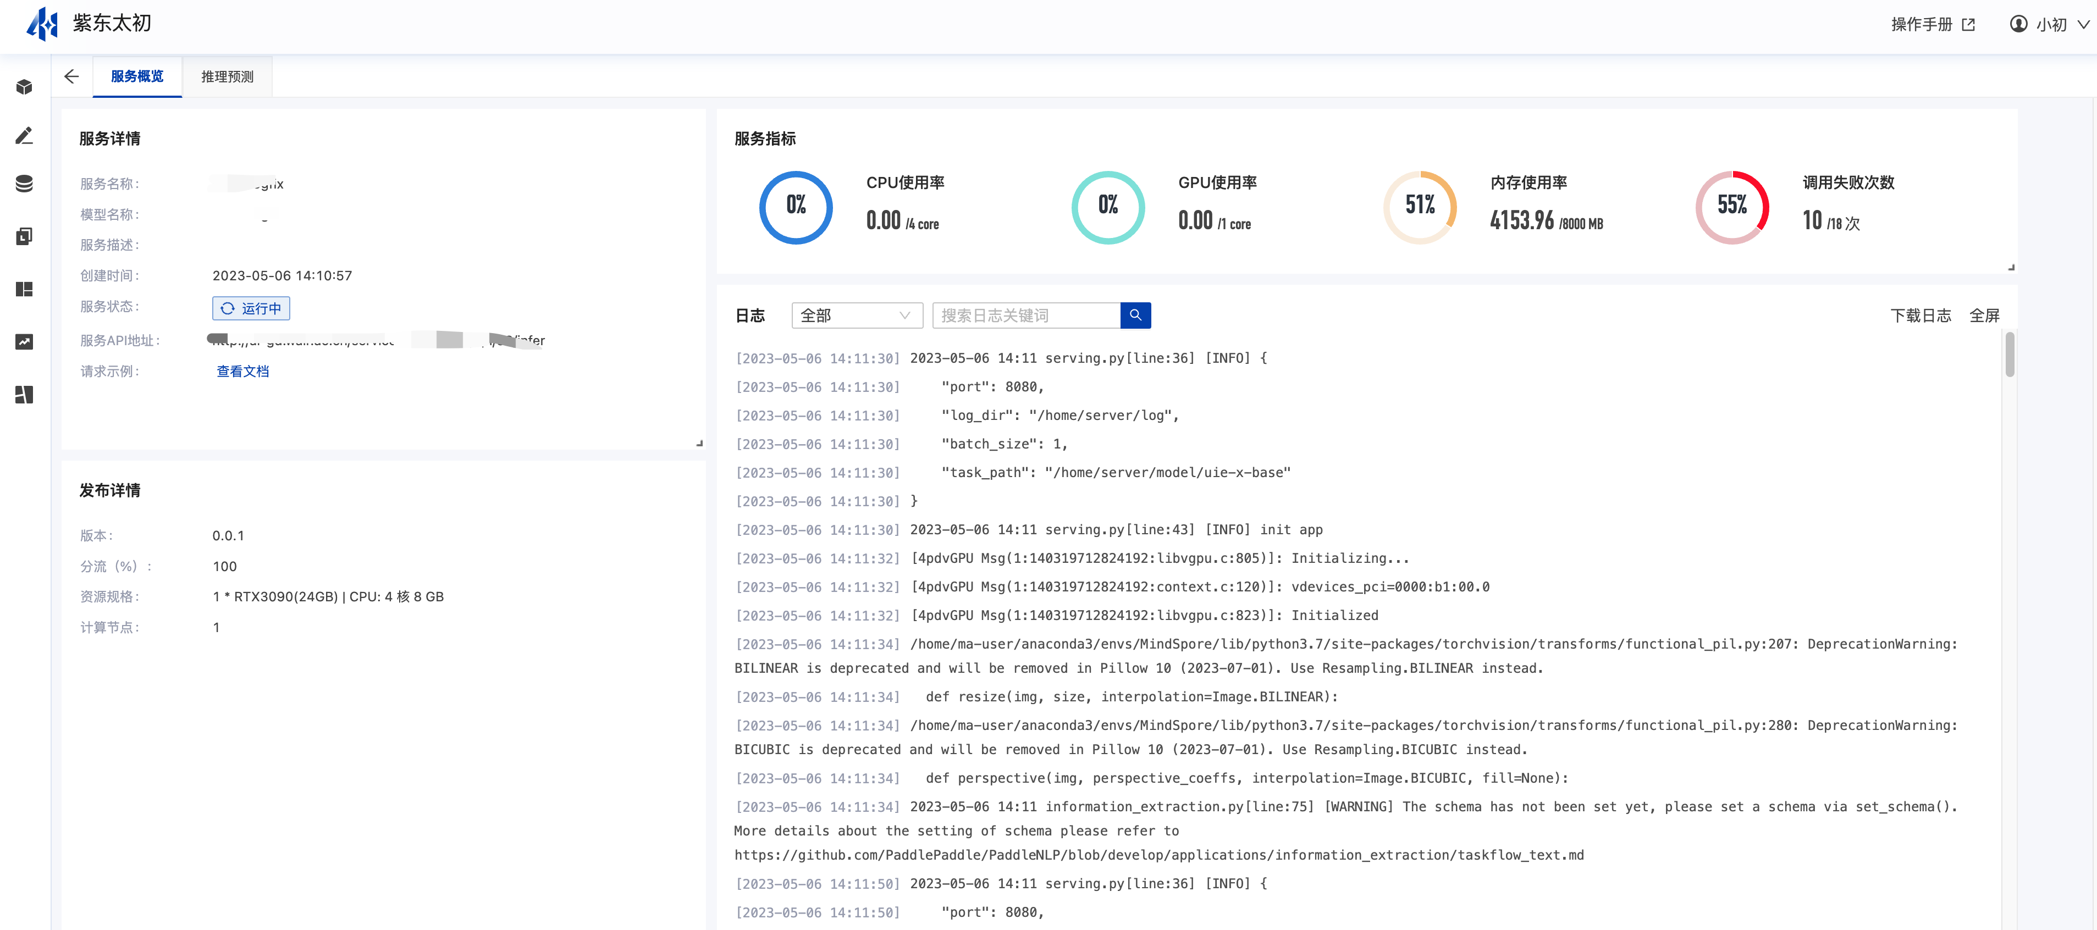Screen dimensions: 2097x930
Task: Click the 0.00 /1 core GPU value
Action: tap(1214, 220)
